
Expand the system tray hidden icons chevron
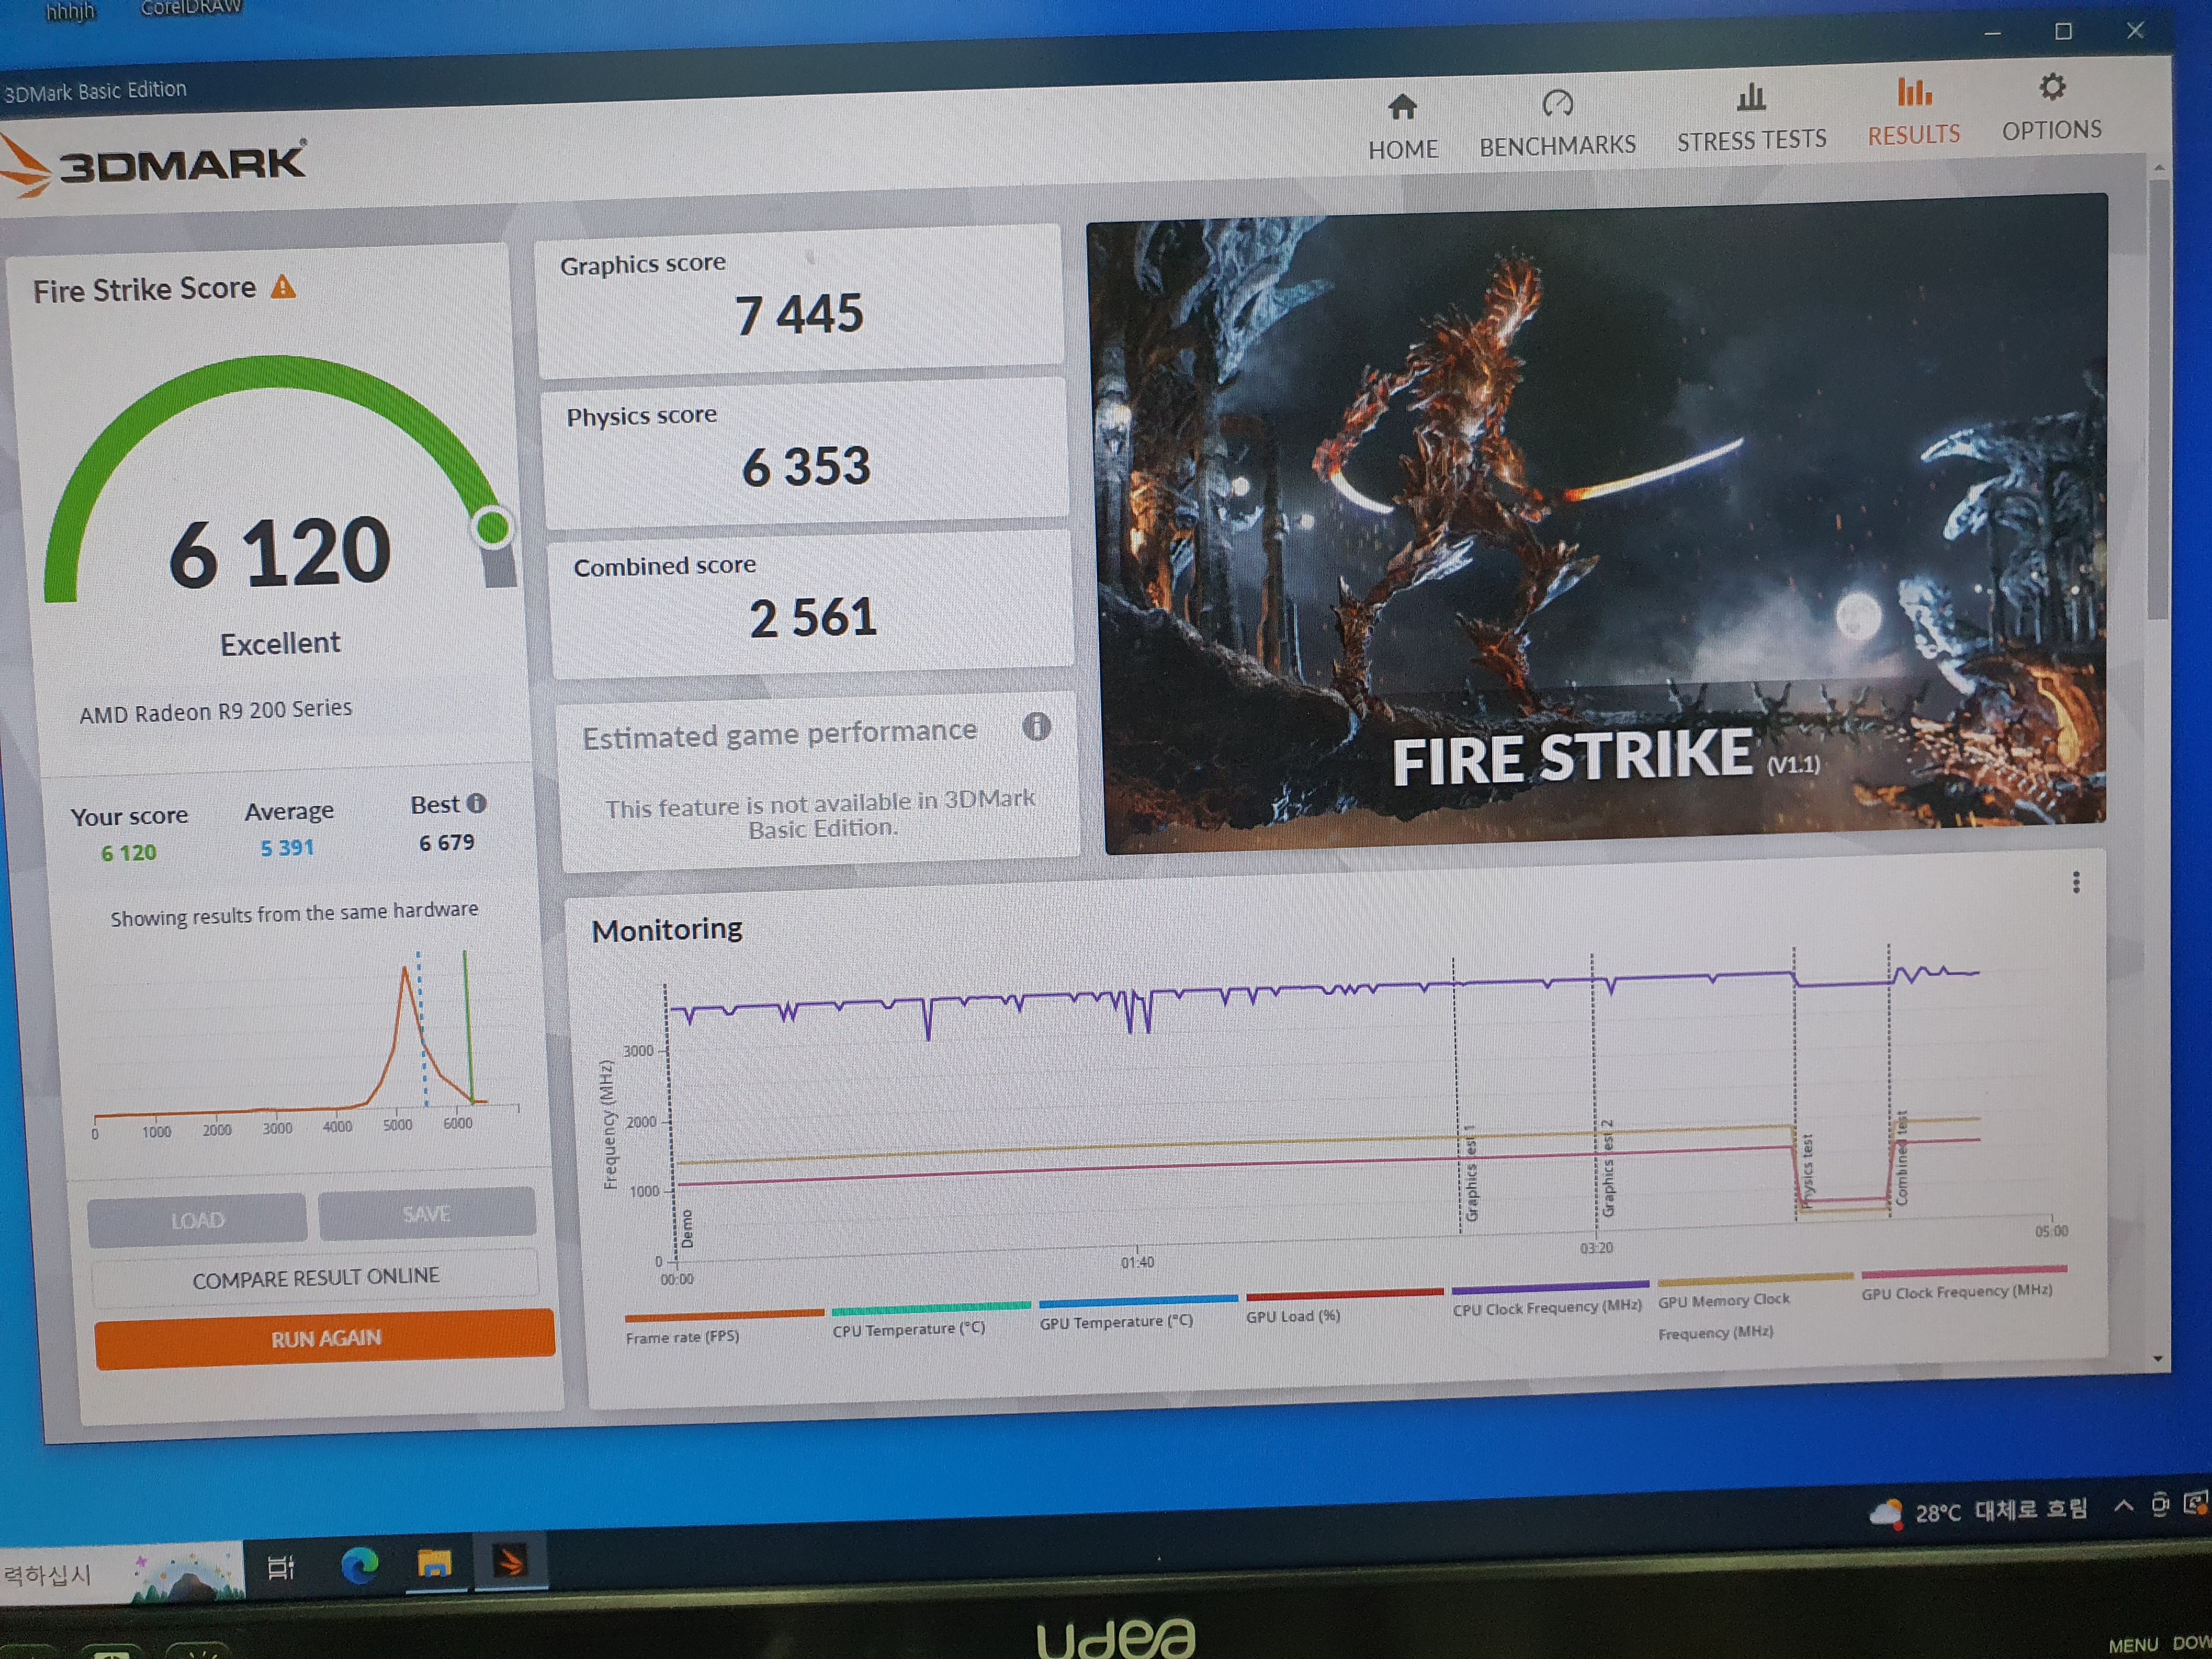(2123, 1505)
